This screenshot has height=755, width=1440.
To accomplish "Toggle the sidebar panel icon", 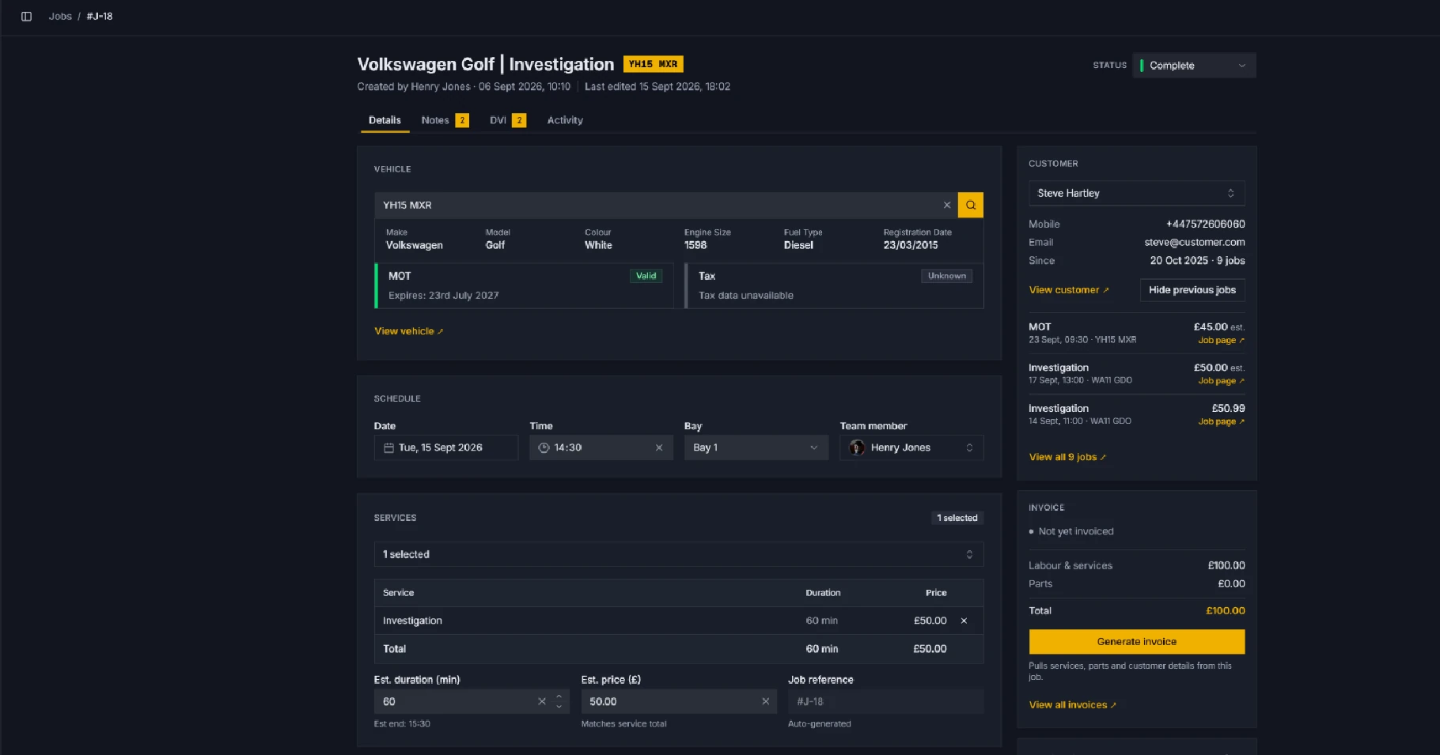I will click(x=26, y=16).
